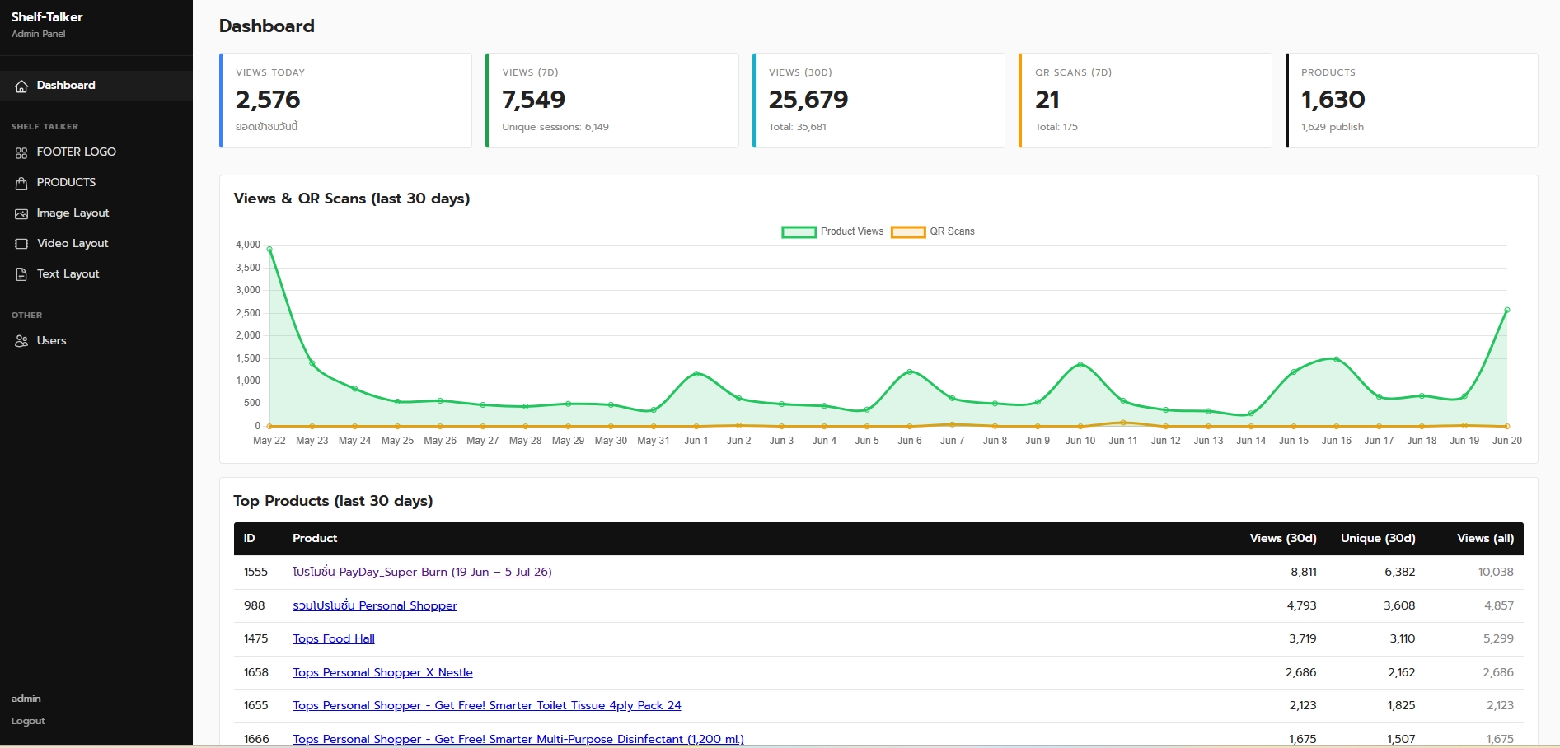
Task: Click the Products 1,630 card
Action: pos(1412,101)
